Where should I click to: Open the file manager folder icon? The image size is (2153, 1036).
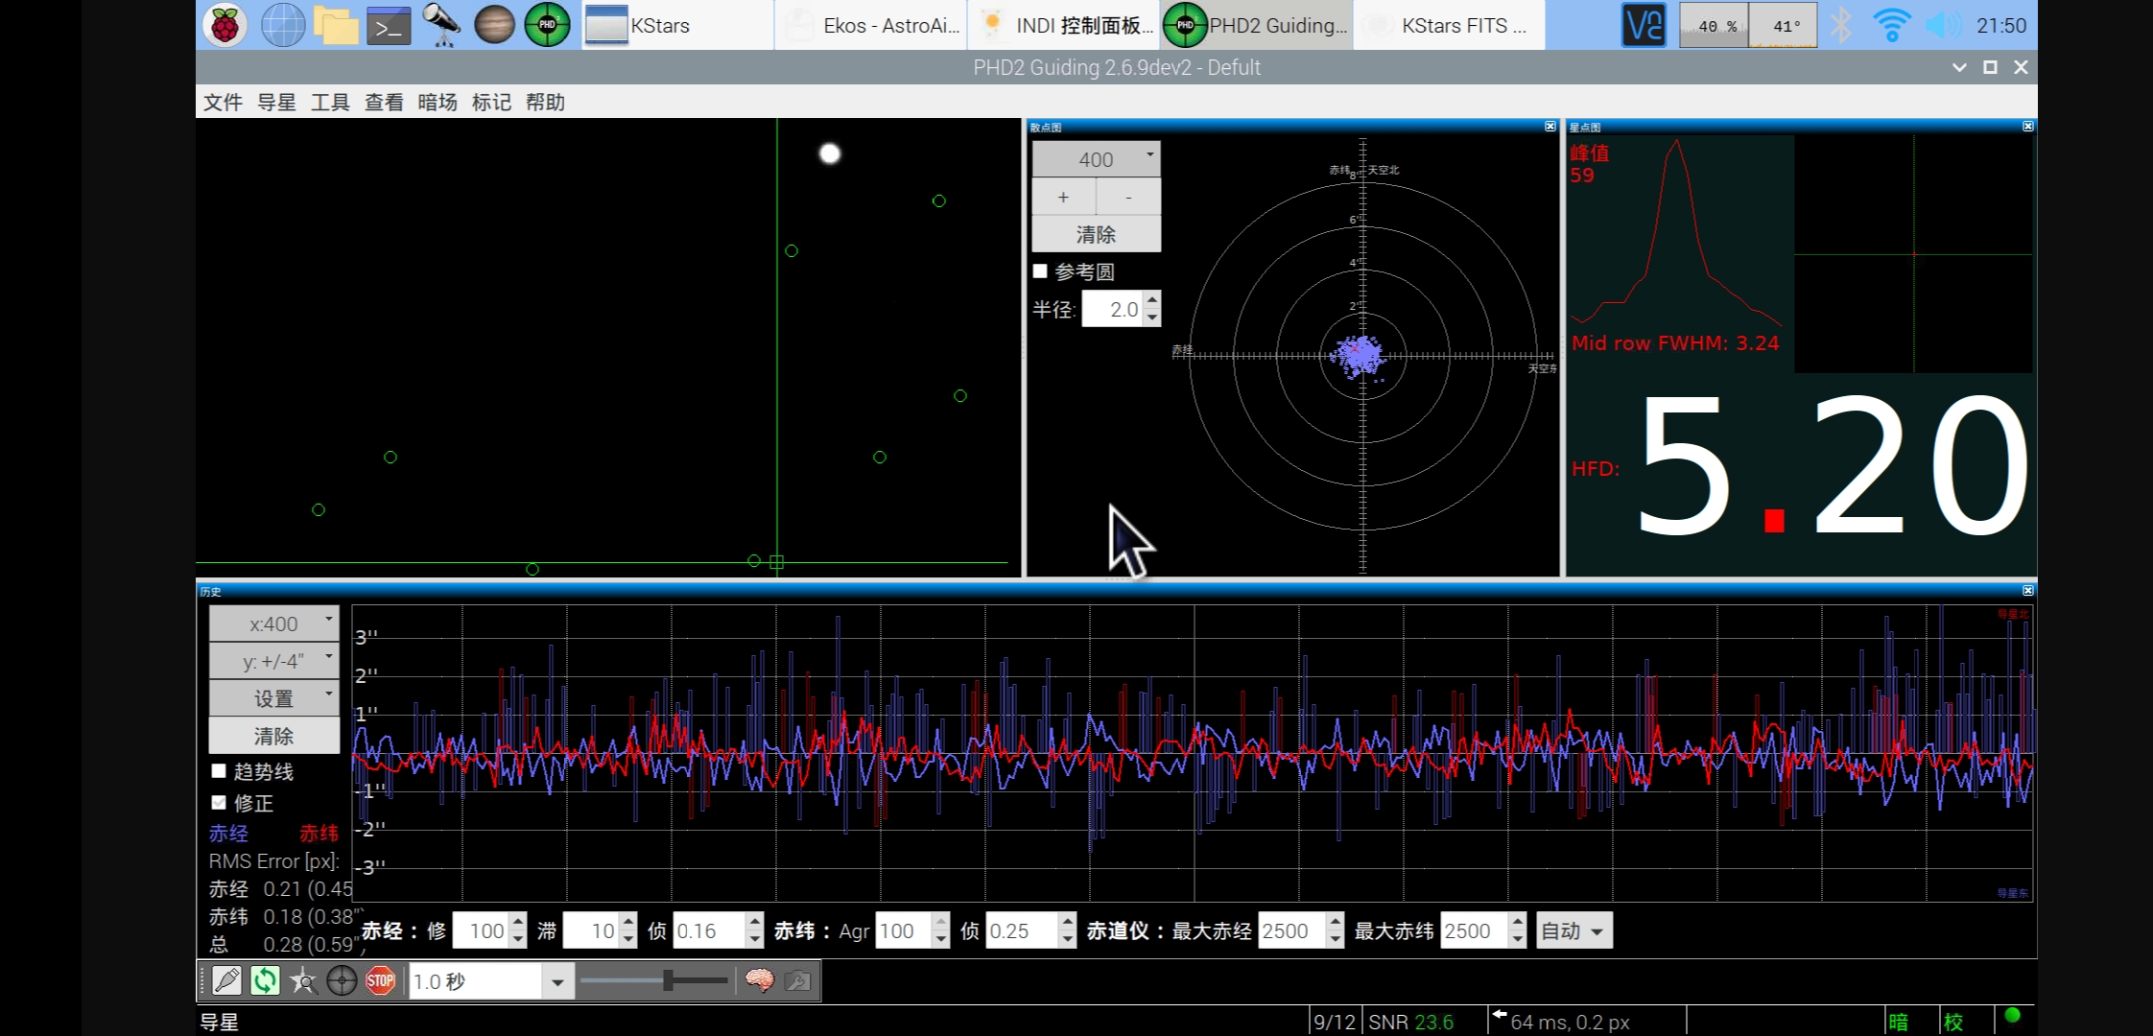tap(336, 25)
